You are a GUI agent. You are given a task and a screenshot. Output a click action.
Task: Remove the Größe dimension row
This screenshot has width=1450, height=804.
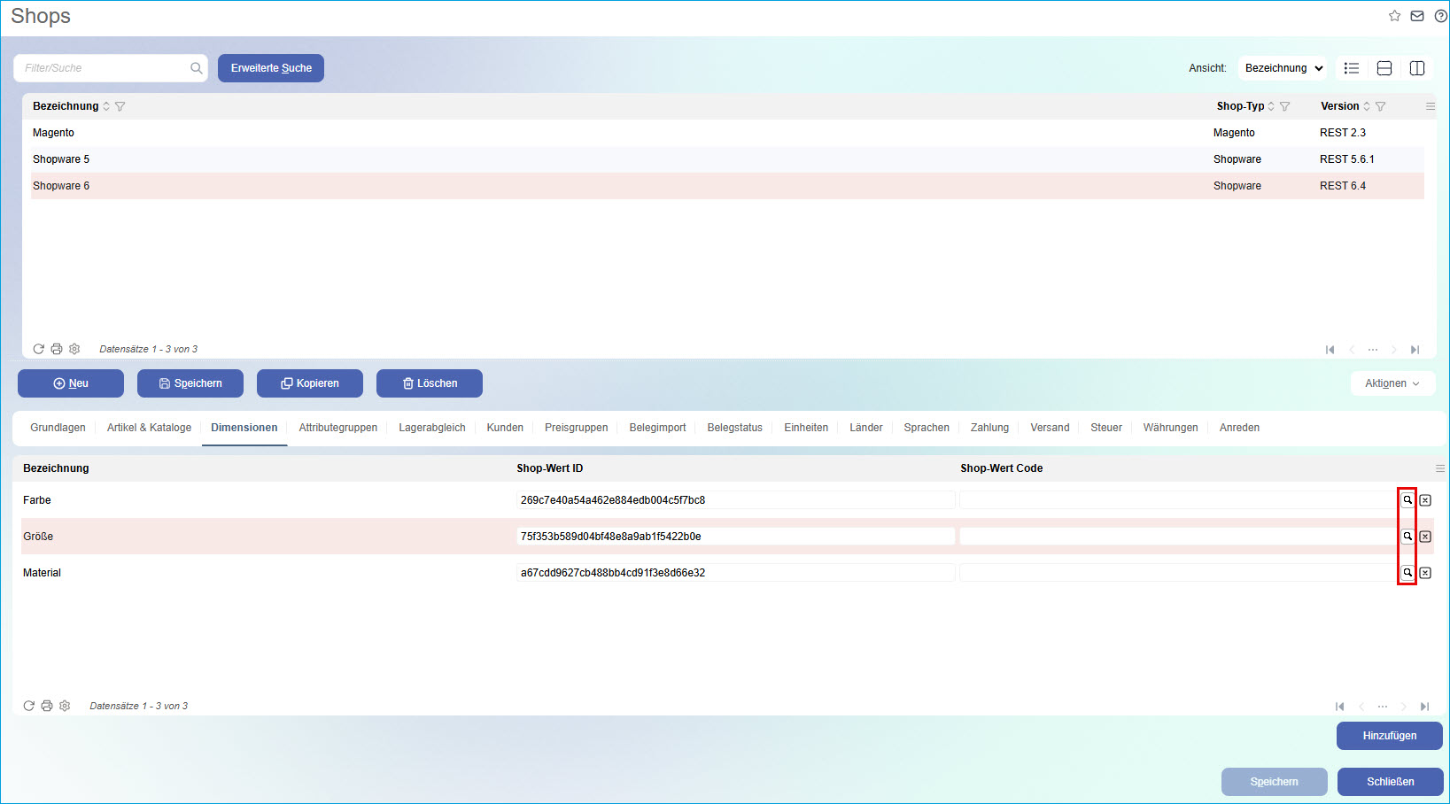(x=1425, y=537)
